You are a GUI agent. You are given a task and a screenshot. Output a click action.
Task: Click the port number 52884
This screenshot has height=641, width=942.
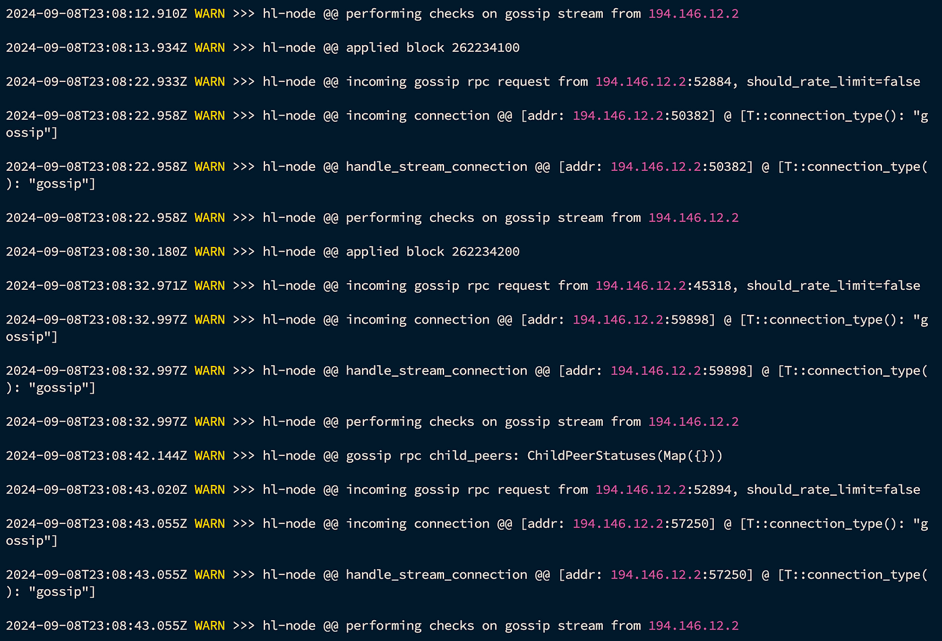(713, 82)
